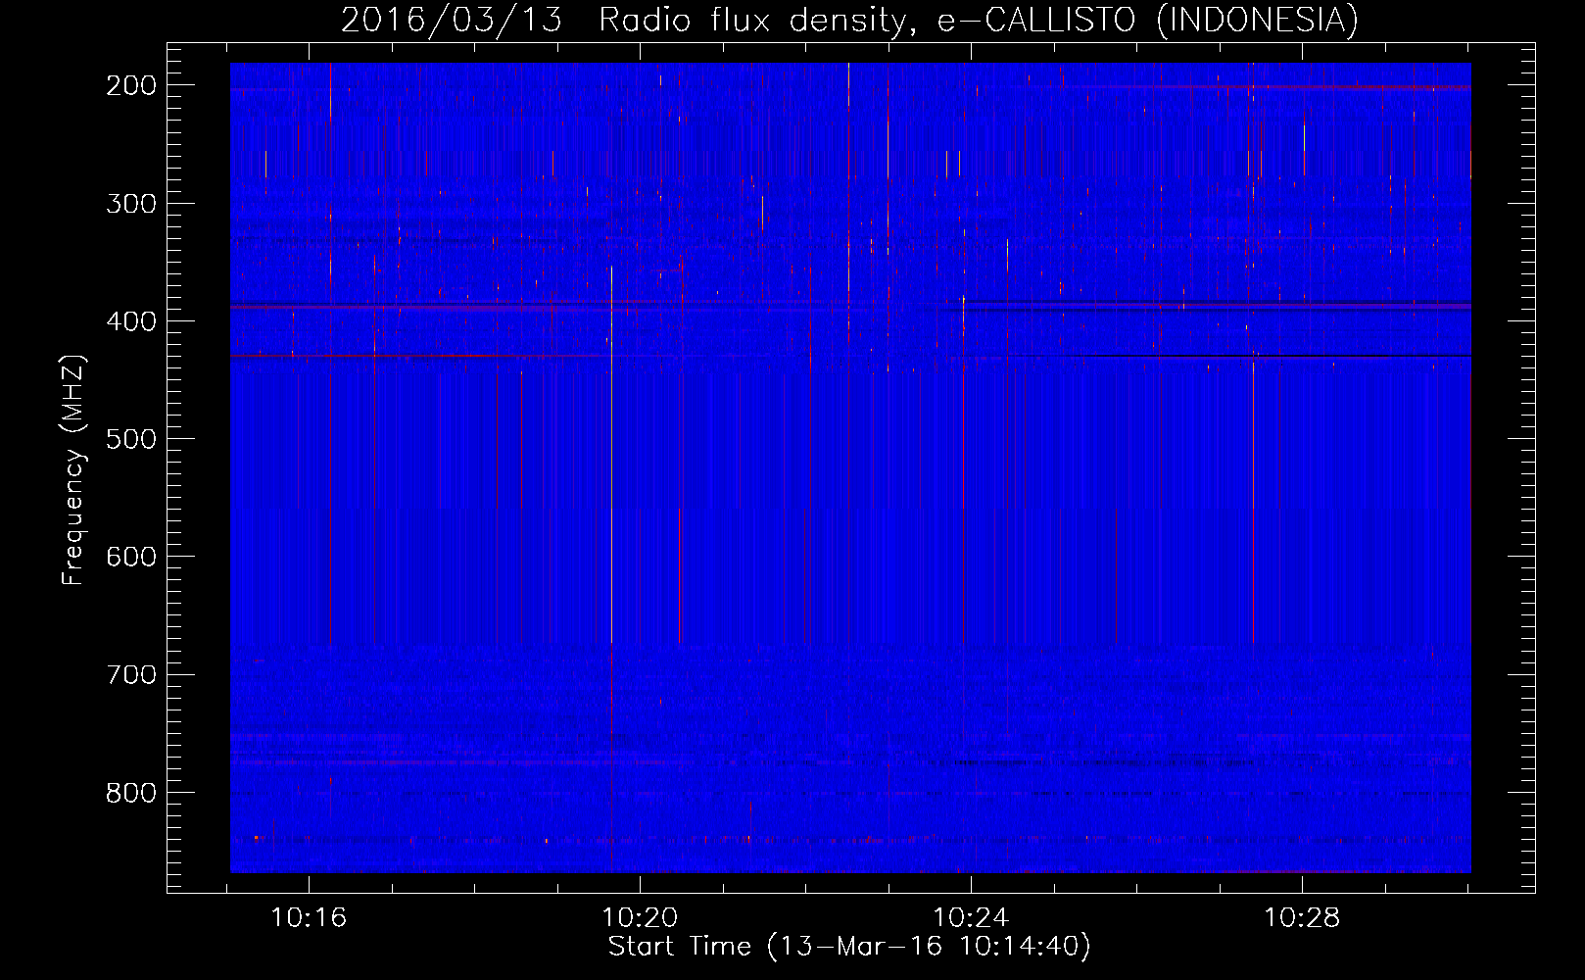
Task: Select the "Frequency (MHZ)" axis label
Action: 74,469
